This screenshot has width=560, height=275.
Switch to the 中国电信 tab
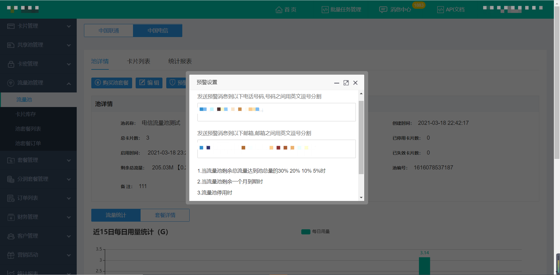tap(158, 31)
